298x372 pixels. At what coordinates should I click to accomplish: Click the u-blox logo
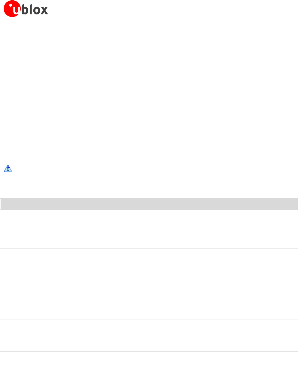pyautogui.click(x=26, y=9)
